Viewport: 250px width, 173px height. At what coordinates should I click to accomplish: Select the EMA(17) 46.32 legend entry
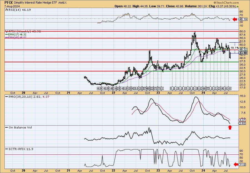16,35
